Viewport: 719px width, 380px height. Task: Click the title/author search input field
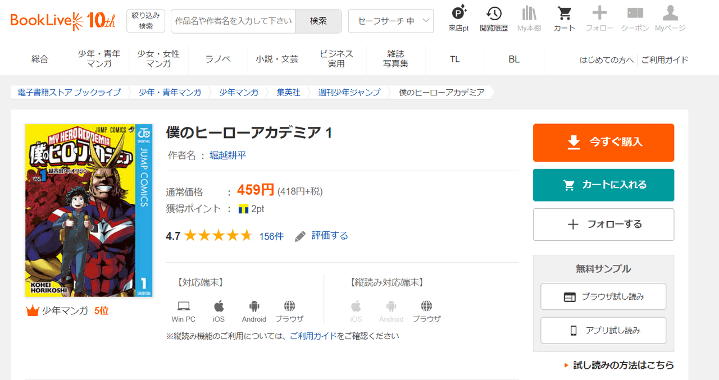coord(233,21)
